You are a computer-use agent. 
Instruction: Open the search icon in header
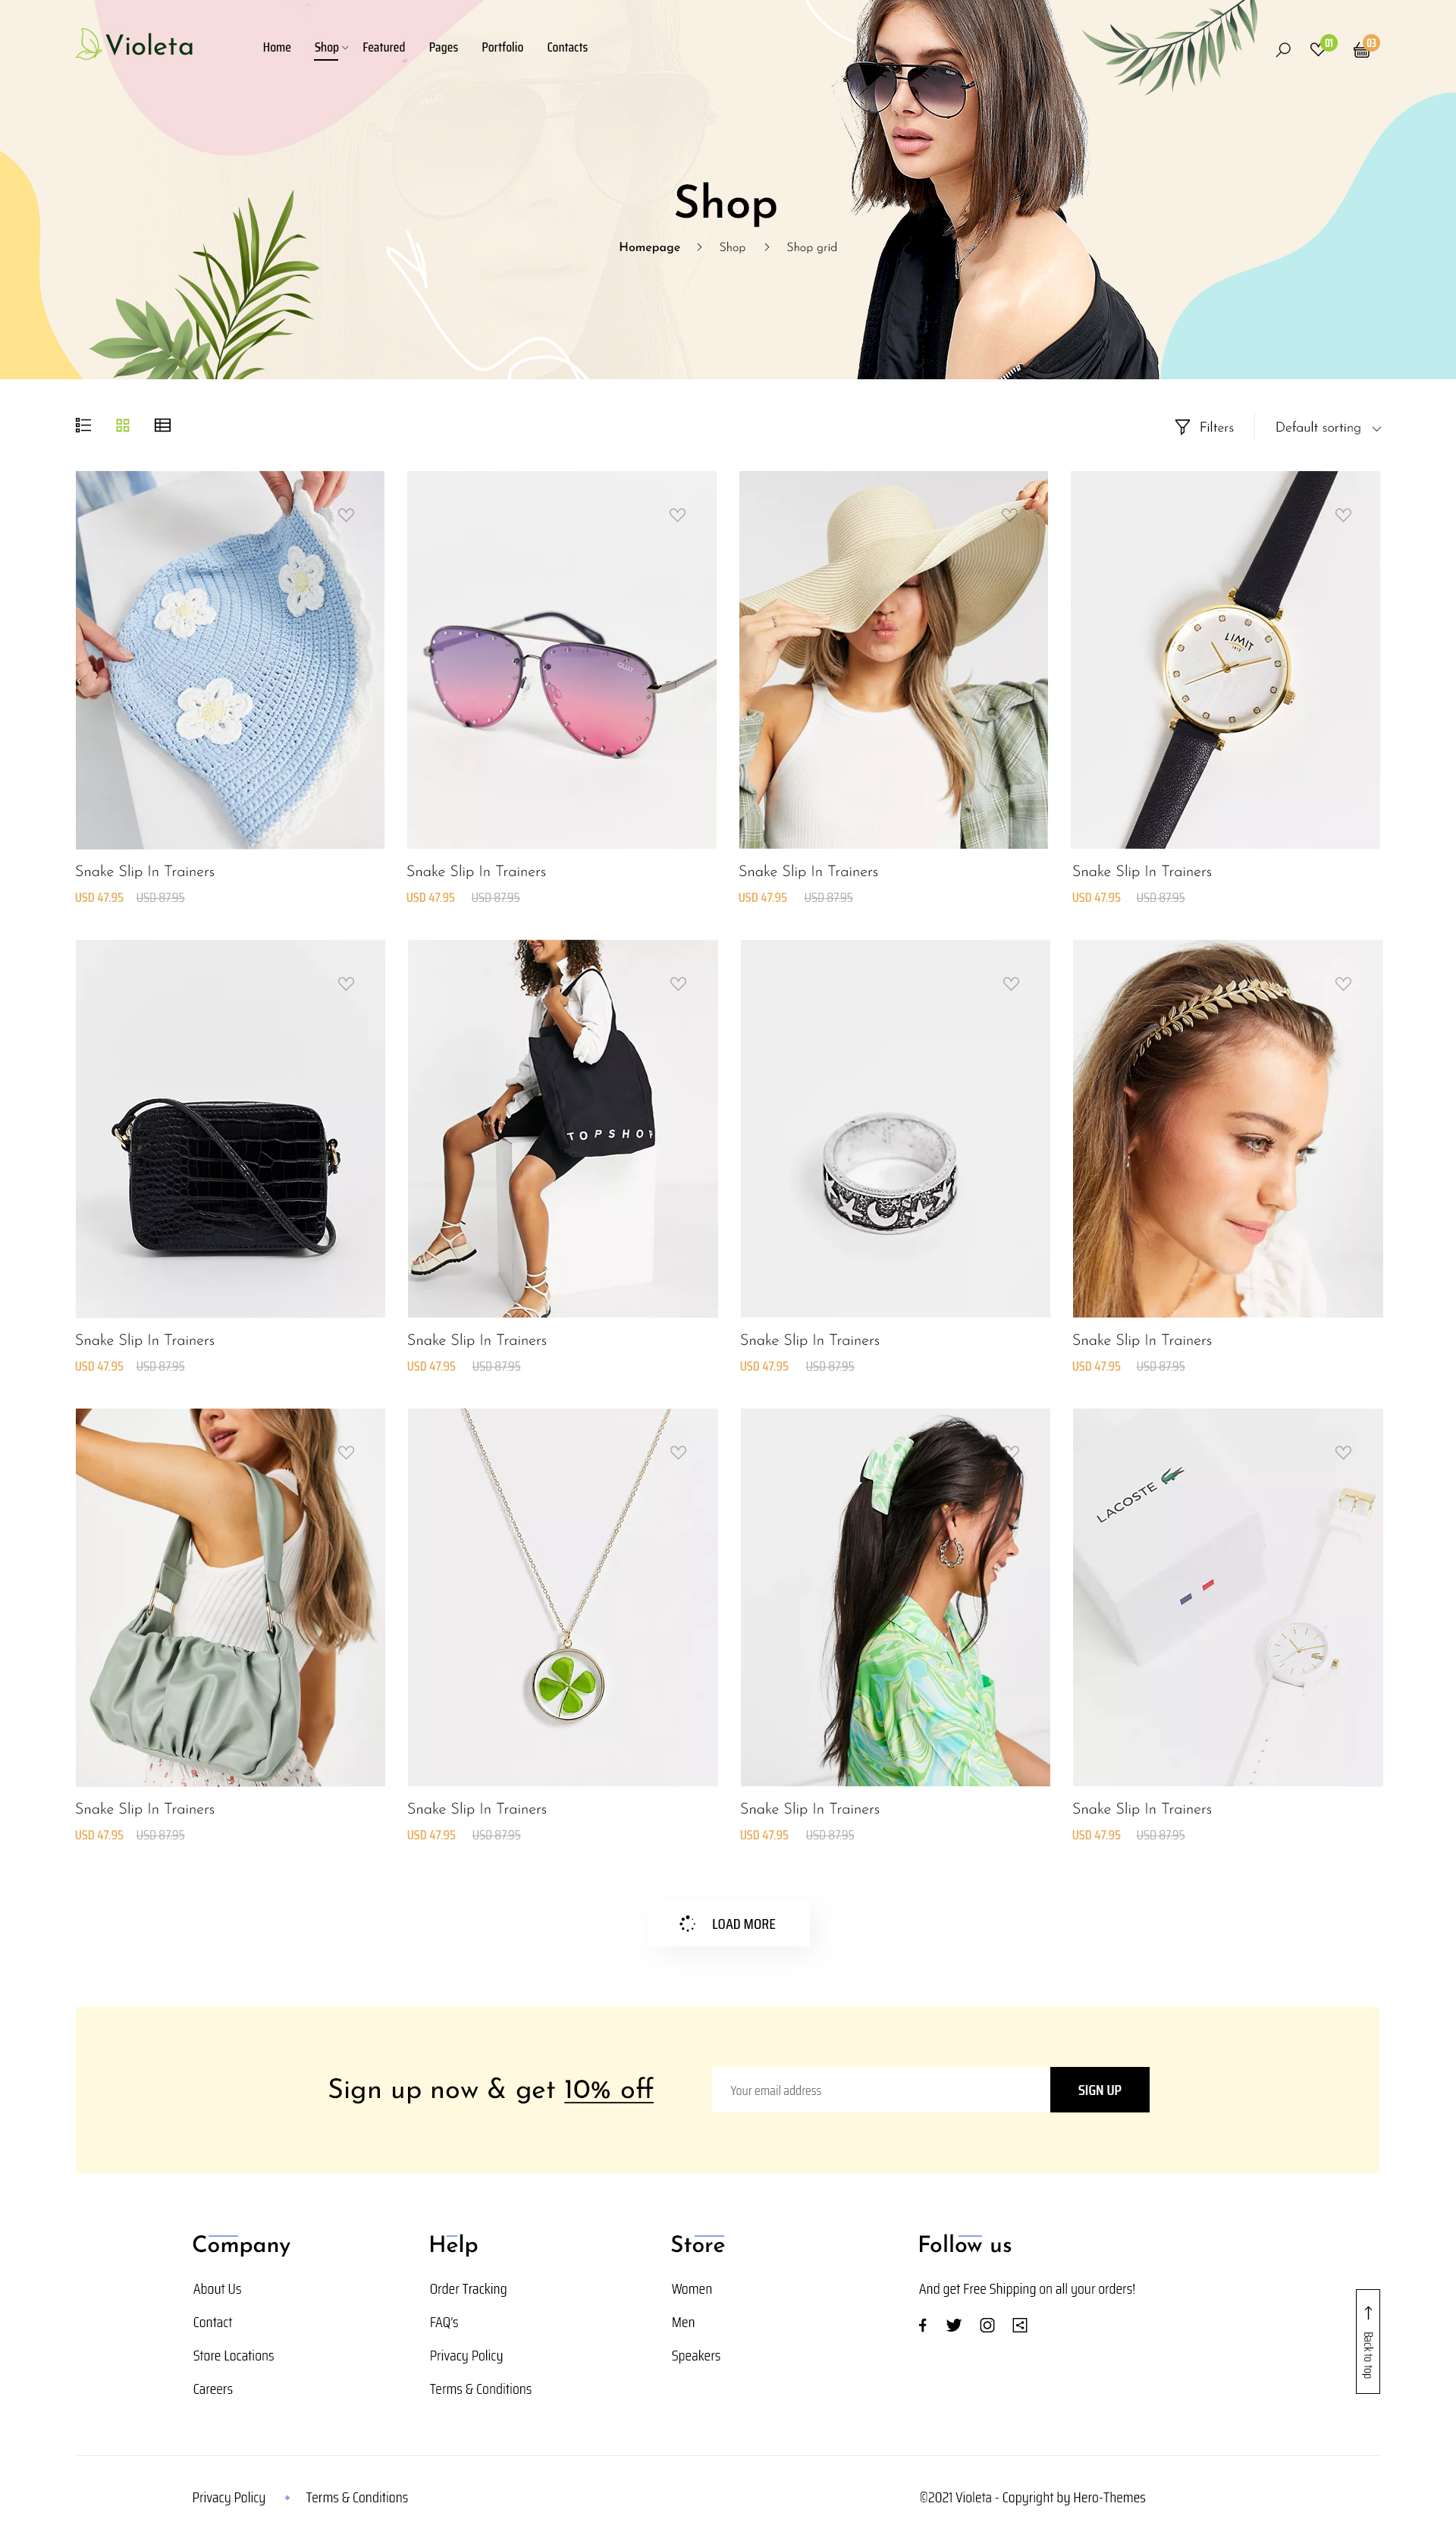click(1283, 49)
